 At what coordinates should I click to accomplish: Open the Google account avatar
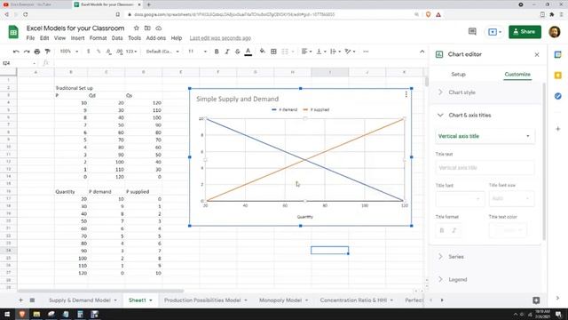click(x=555, y=32)
